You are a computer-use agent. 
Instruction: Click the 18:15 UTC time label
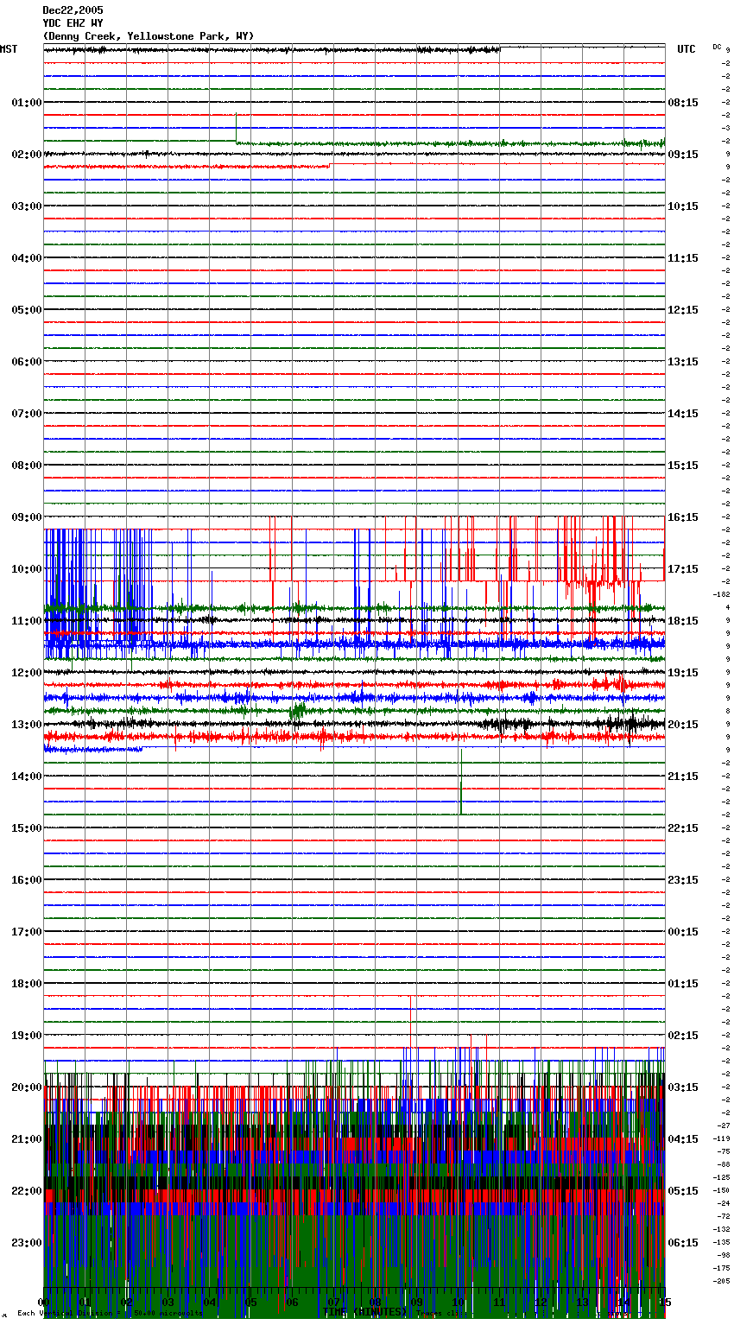tap(683, 621)
